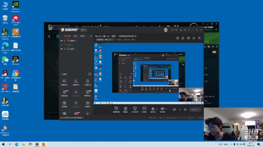The height and width of the screenshot is (147, 263).
Task: Click the 修改 title edit button
Action: point(113,36)
